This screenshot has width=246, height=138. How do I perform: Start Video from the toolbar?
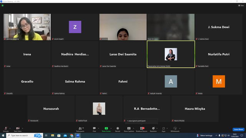pos(18,129)
